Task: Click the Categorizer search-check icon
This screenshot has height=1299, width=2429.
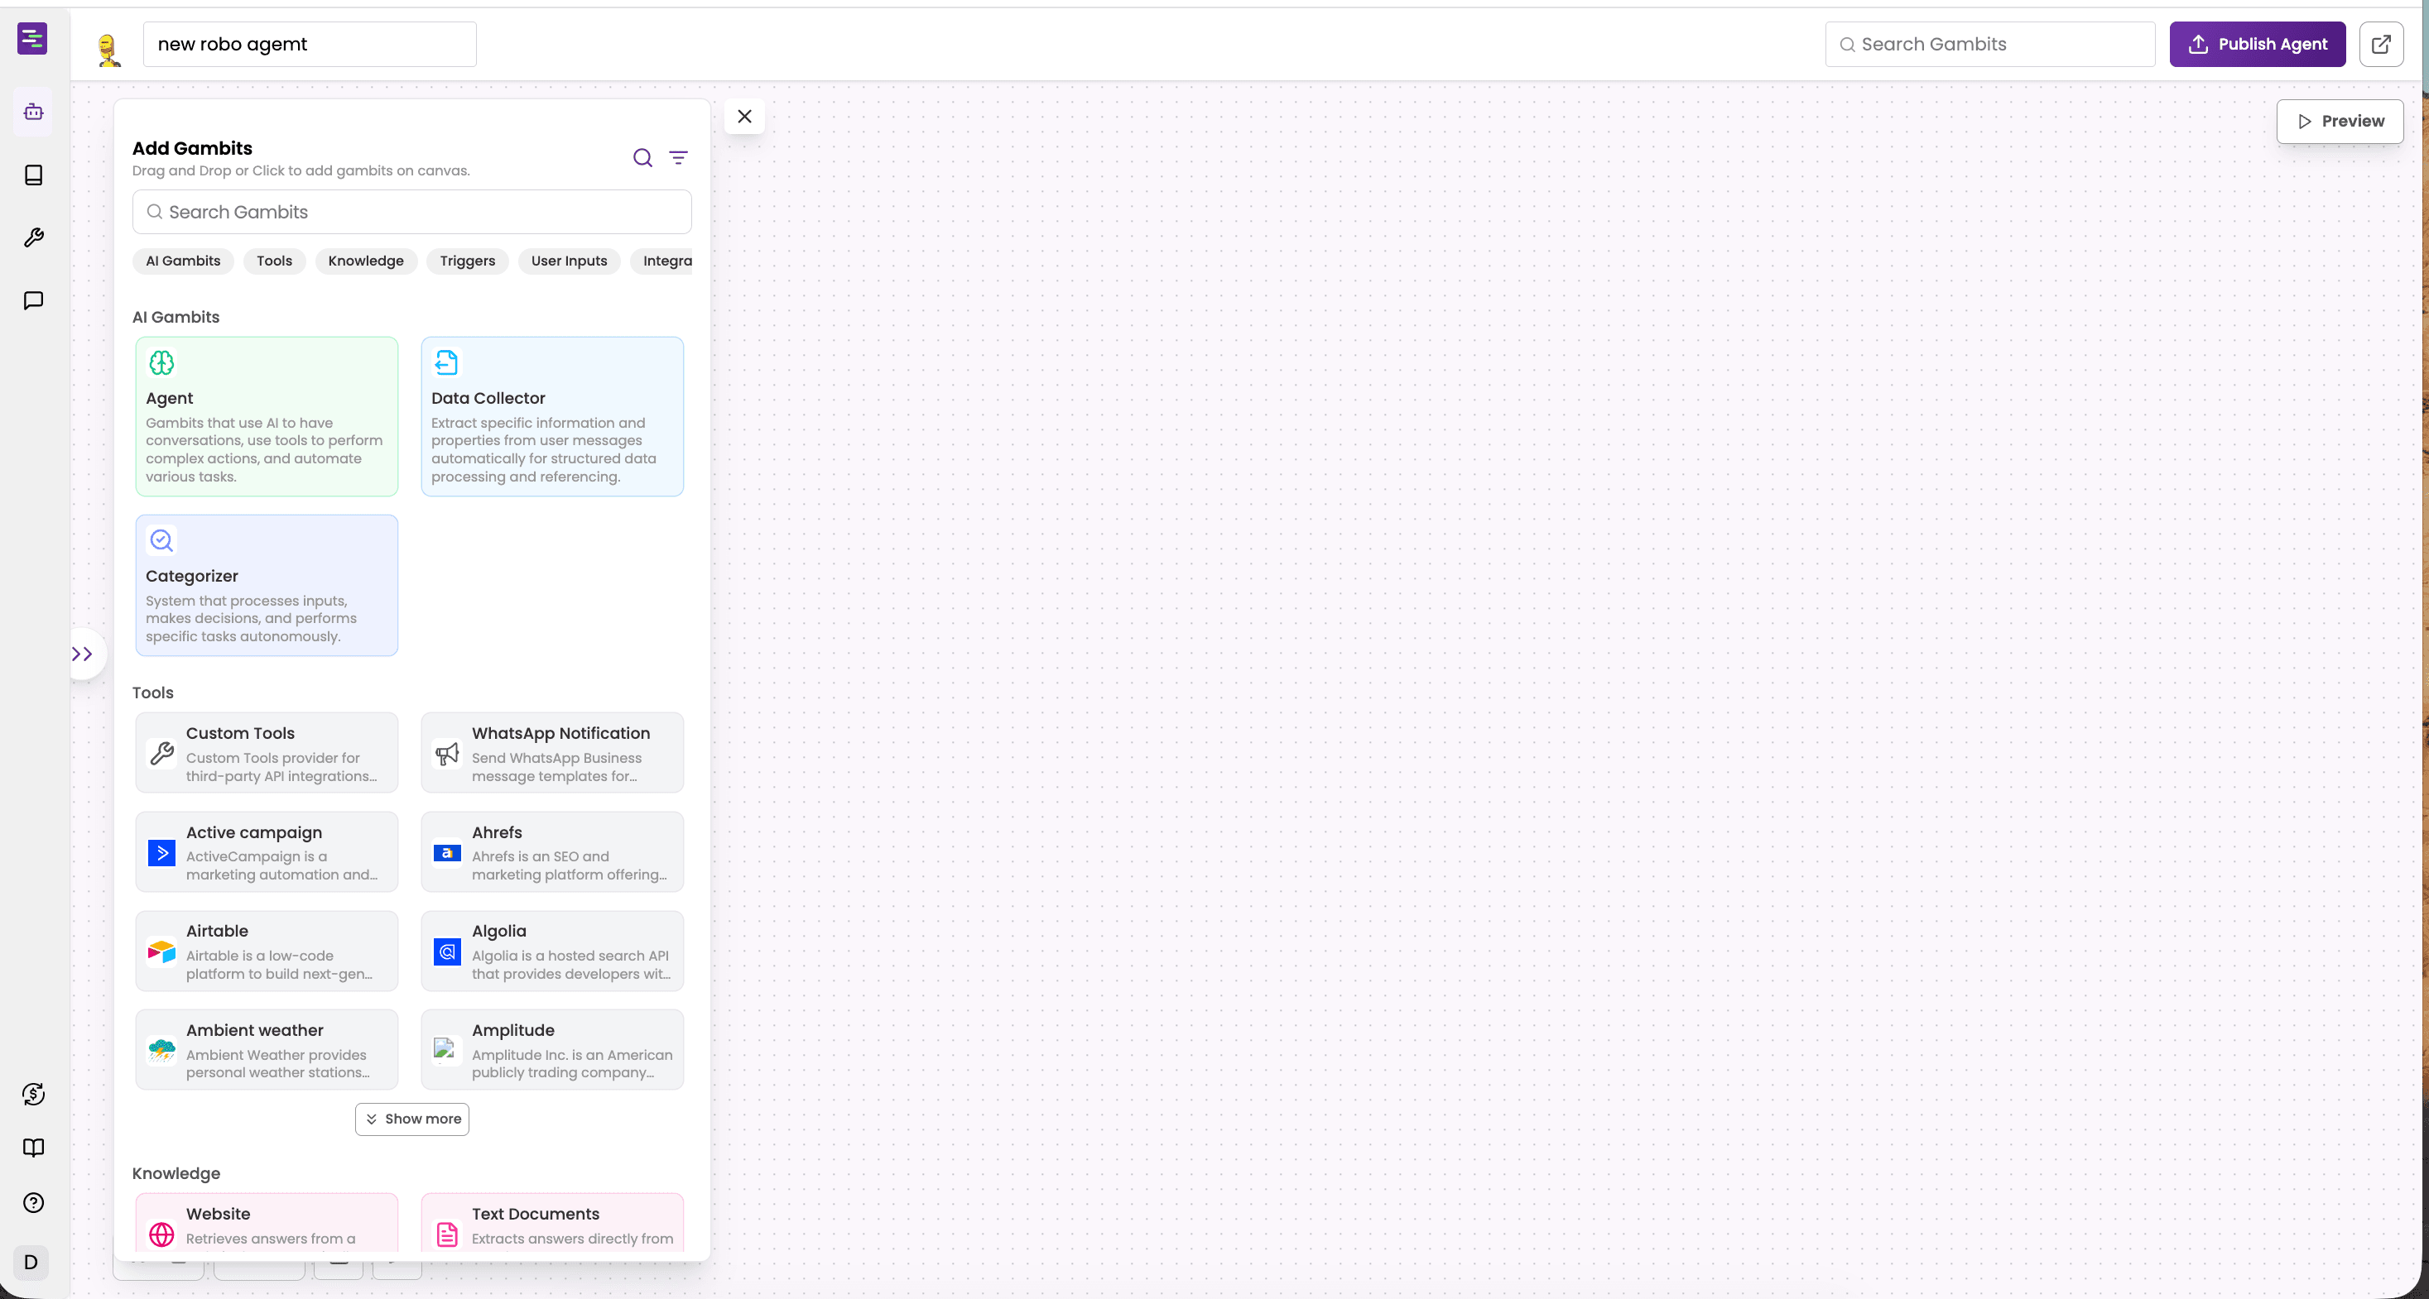Action: pos(161,540)
